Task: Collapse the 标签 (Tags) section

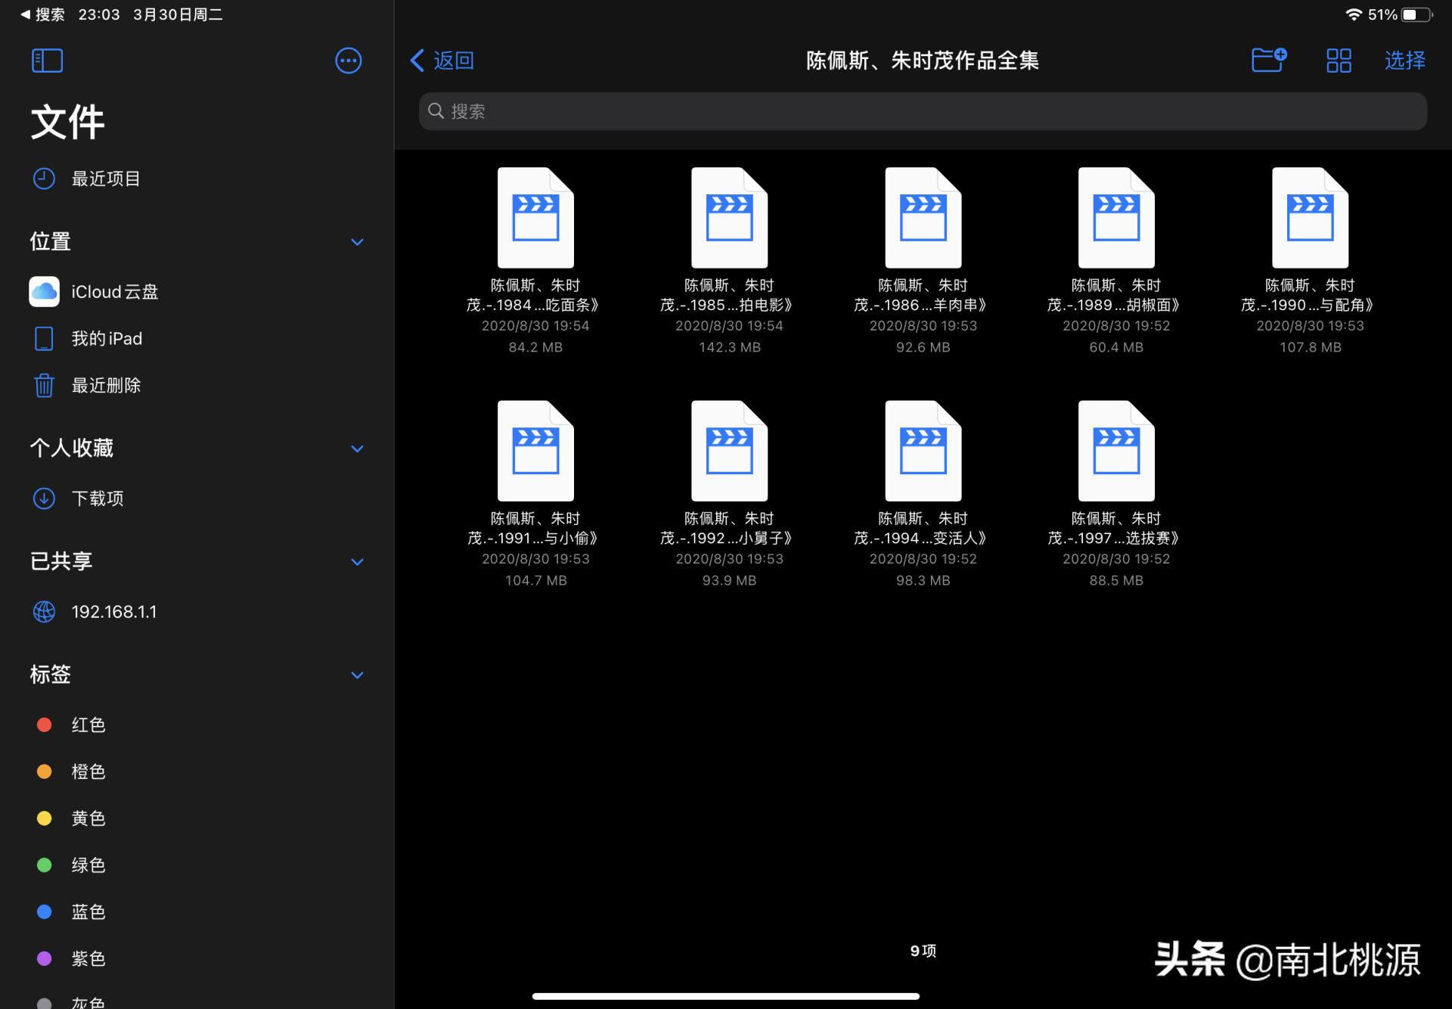Action: [357, 675]
